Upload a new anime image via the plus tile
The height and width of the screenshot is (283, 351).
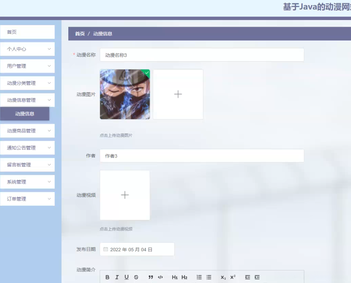coord(178,94)
